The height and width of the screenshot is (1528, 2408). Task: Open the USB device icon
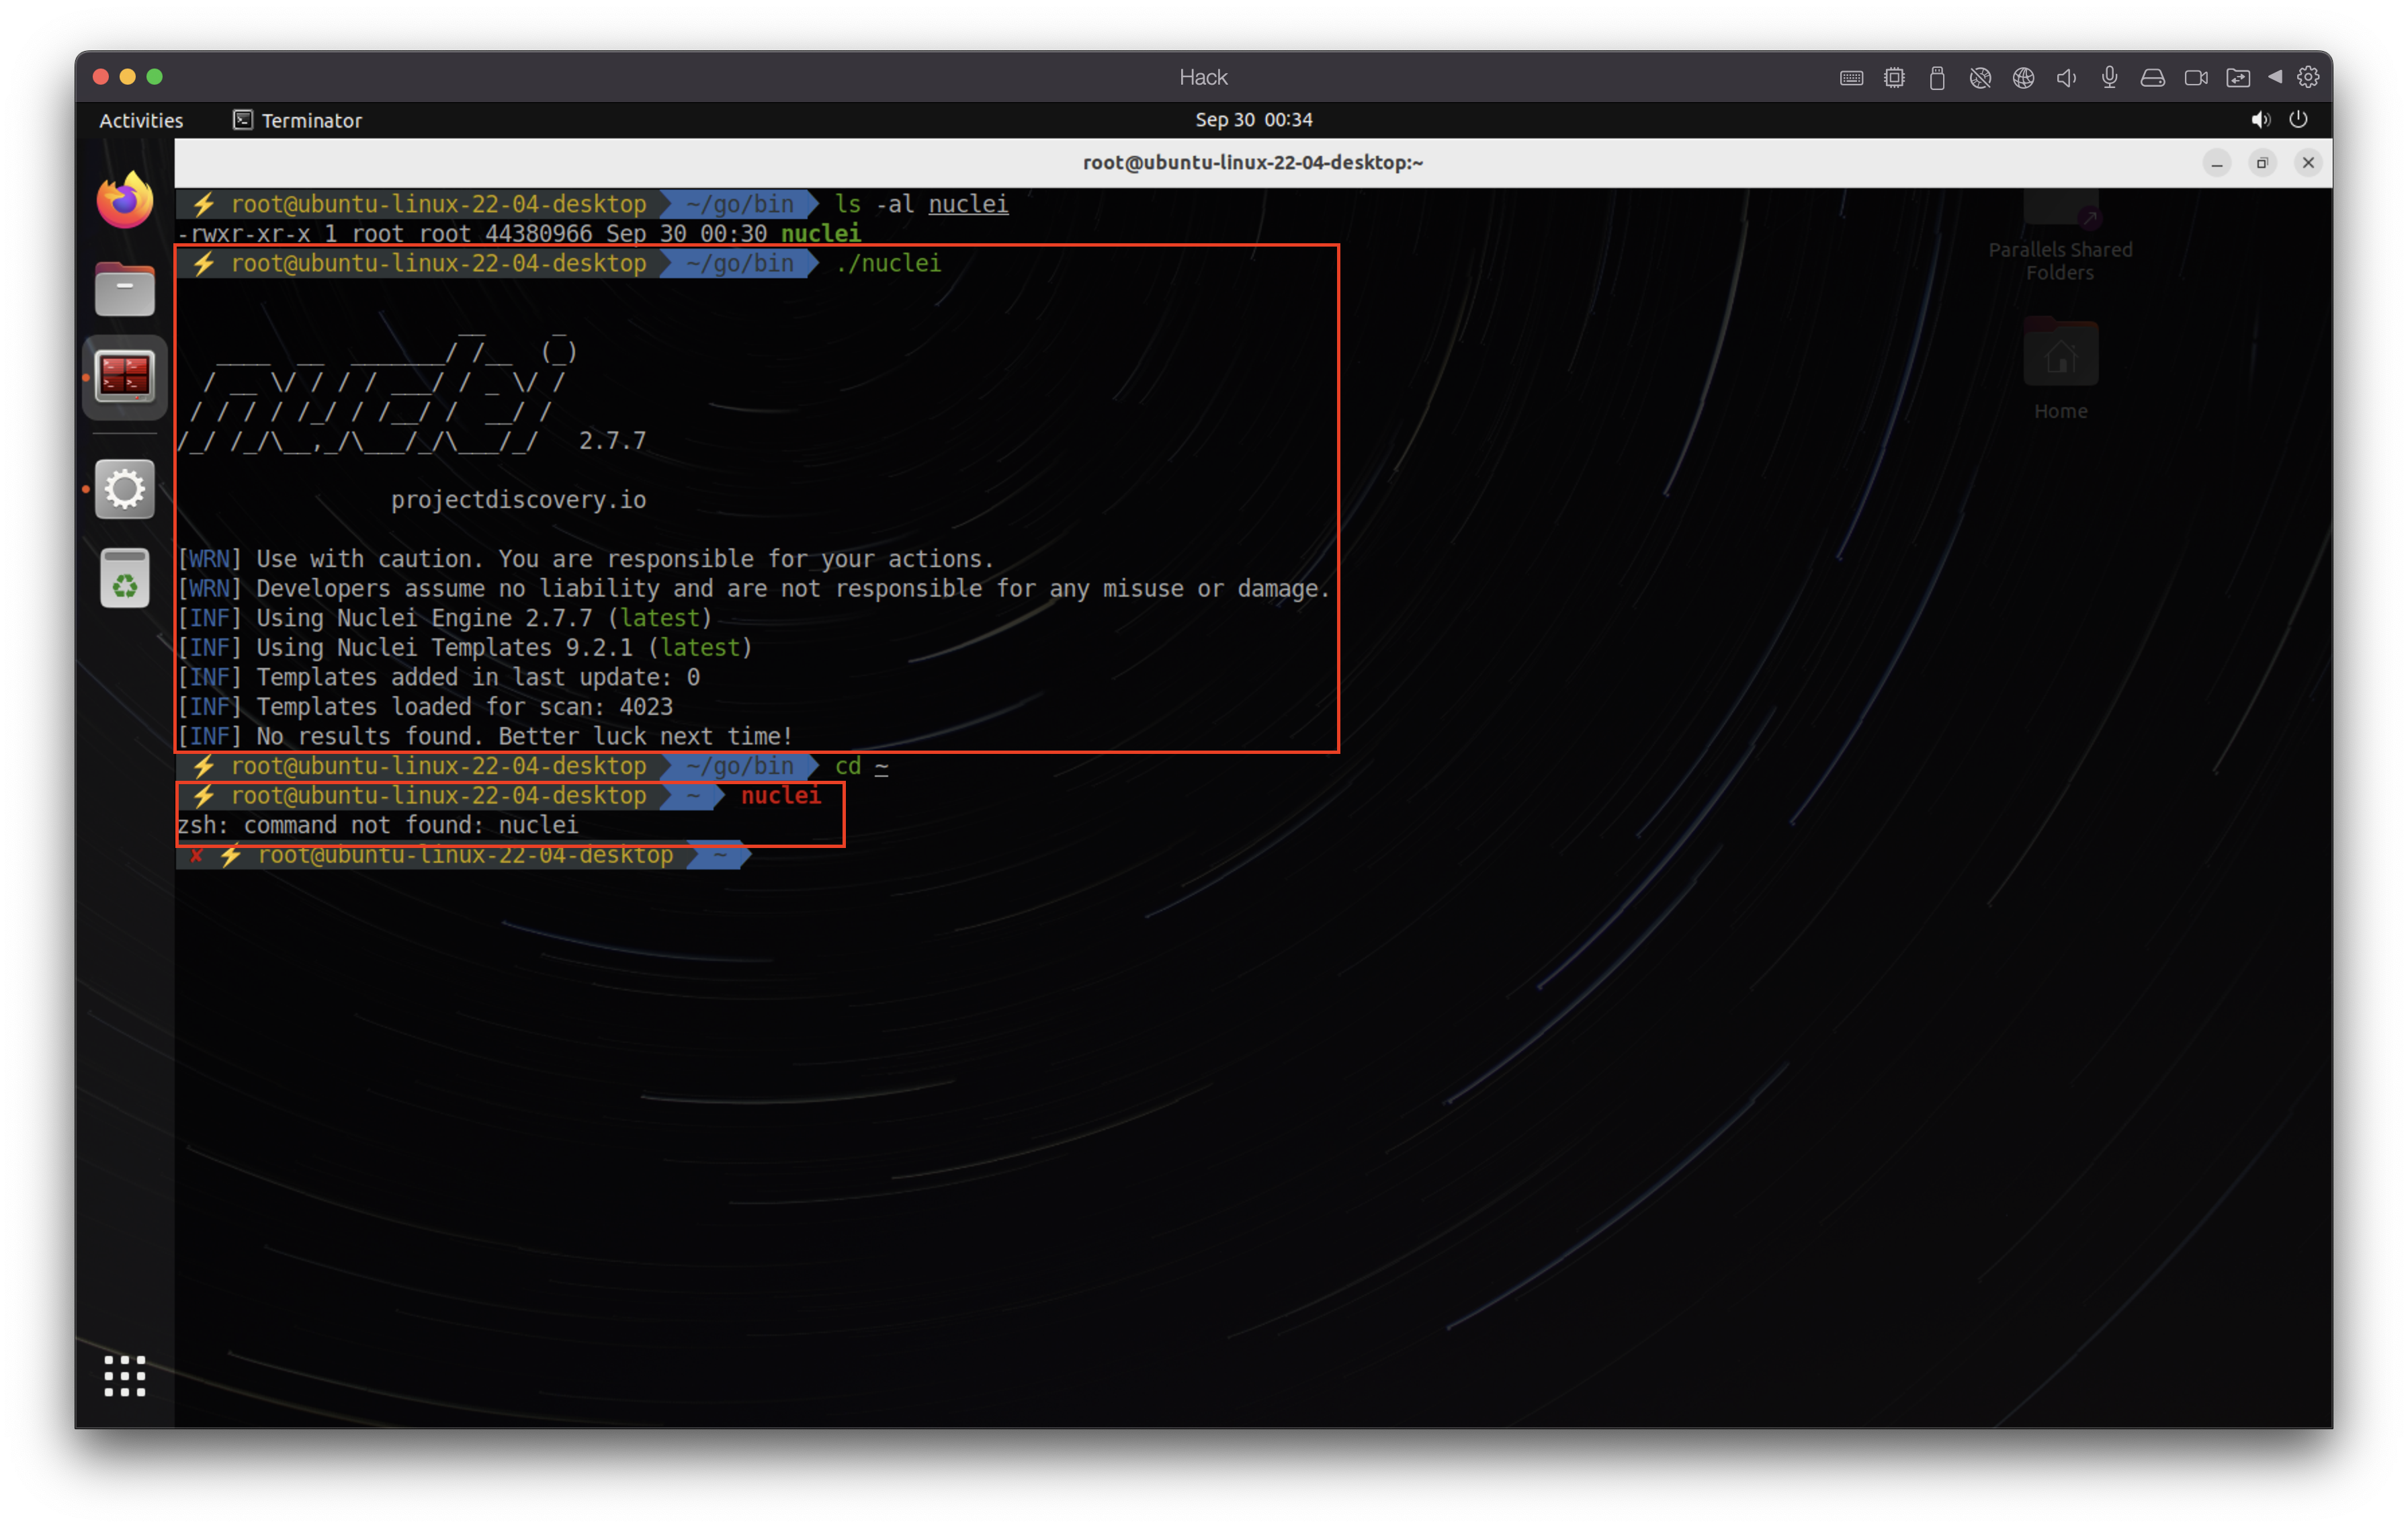(x=1937, y=78)
